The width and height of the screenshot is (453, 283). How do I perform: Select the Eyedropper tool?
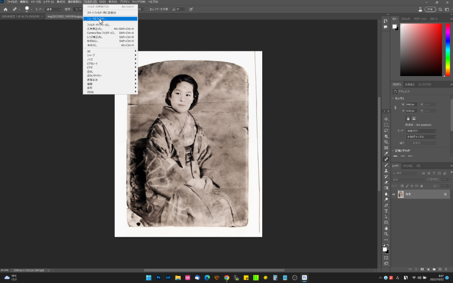[x=386, y=154]
